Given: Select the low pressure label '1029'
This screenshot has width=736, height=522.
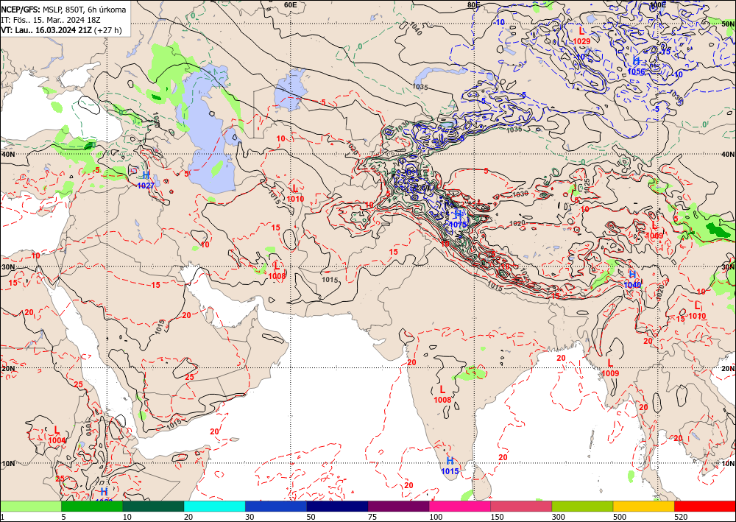Looking at the screenshot, I should [581, 41].
